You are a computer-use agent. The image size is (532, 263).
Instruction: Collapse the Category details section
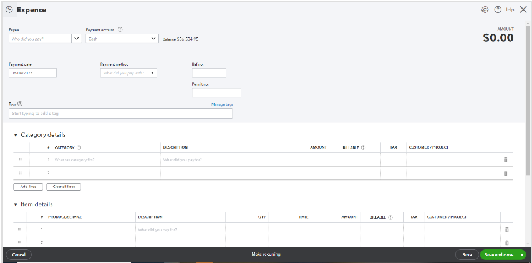coord(15,135)
